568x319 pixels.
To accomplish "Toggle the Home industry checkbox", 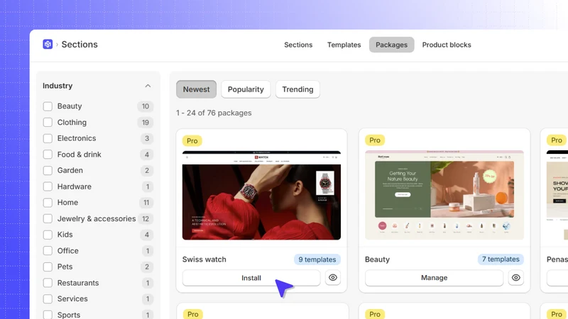I will [x=48, y=203].
